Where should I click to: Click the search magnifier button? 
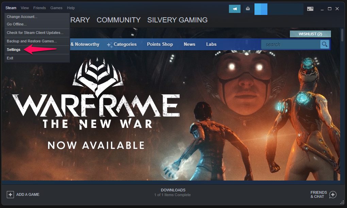[325, 44]
